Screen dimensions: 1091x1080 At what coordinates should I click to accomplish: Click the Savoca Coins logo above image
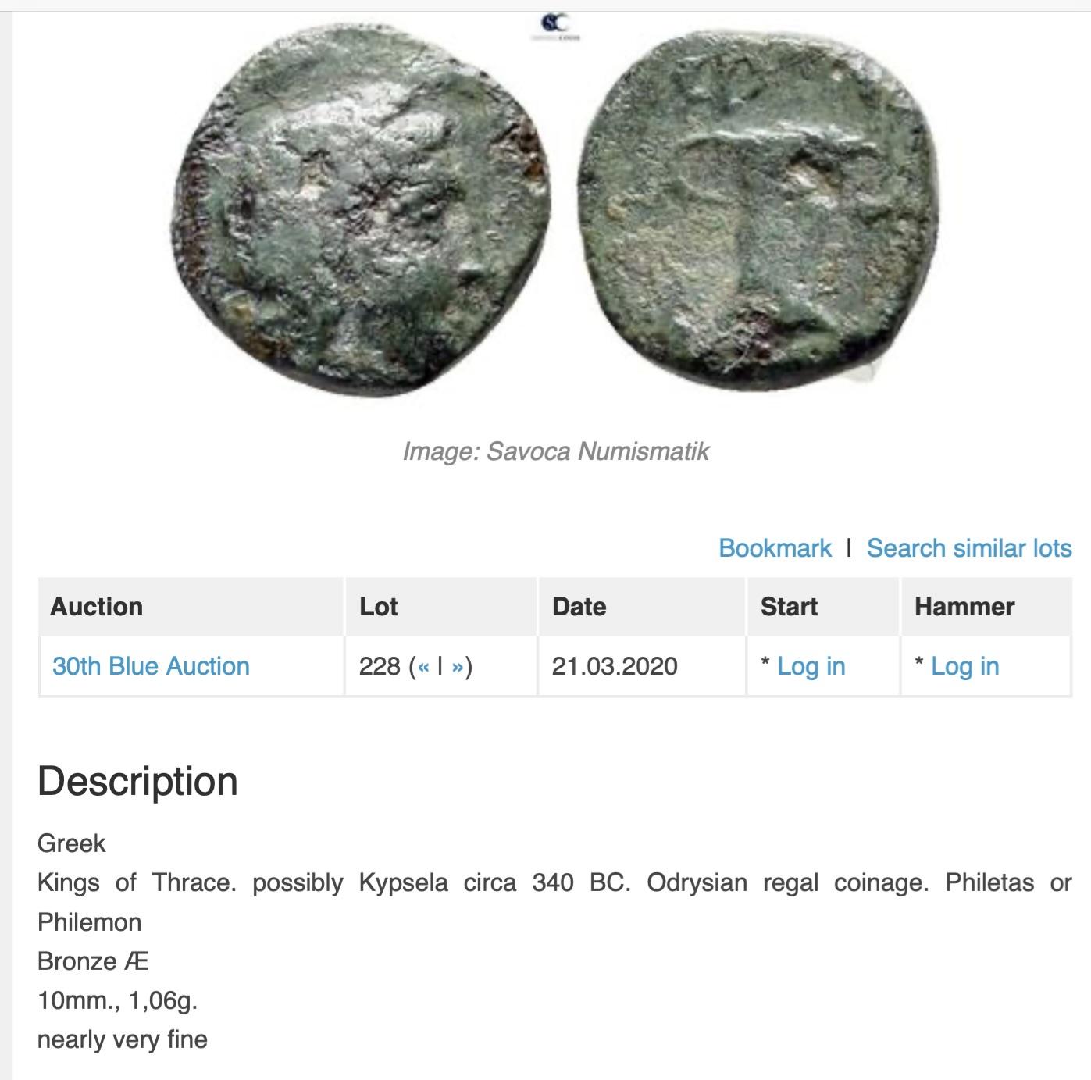[554, 26]
